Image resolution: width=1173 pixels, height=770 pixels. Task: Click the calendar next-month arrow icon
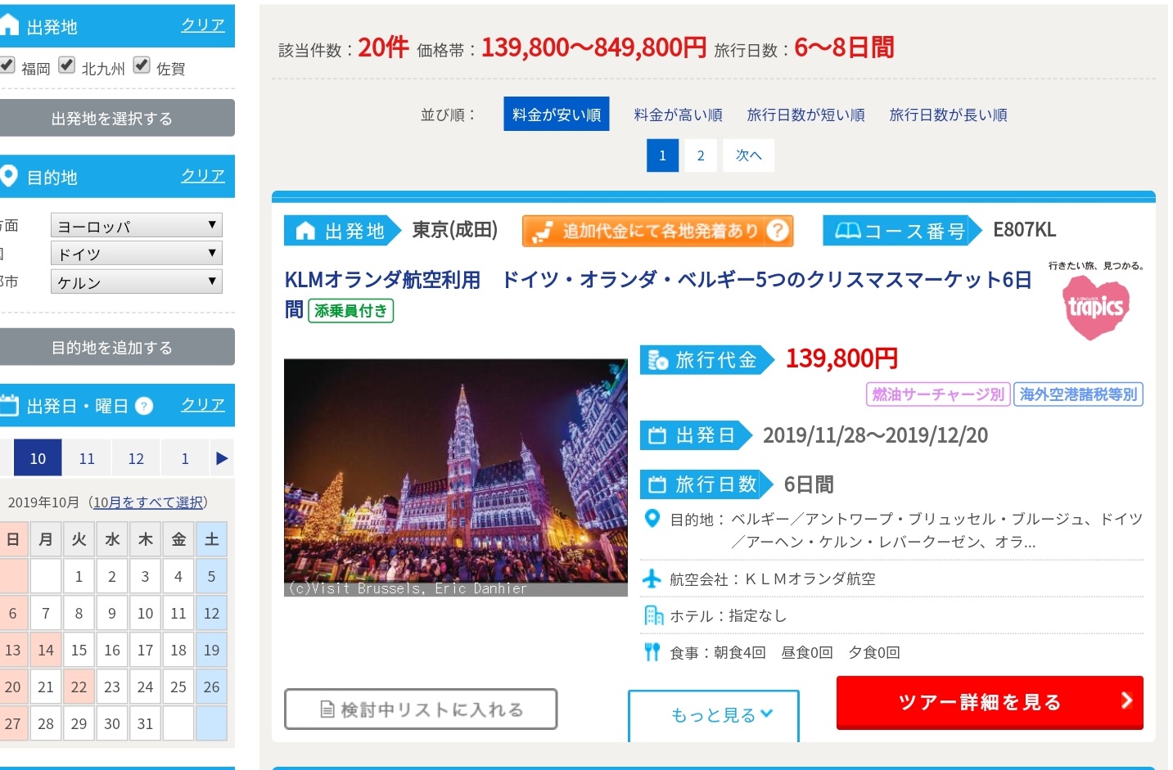click(x=221, y=458)
